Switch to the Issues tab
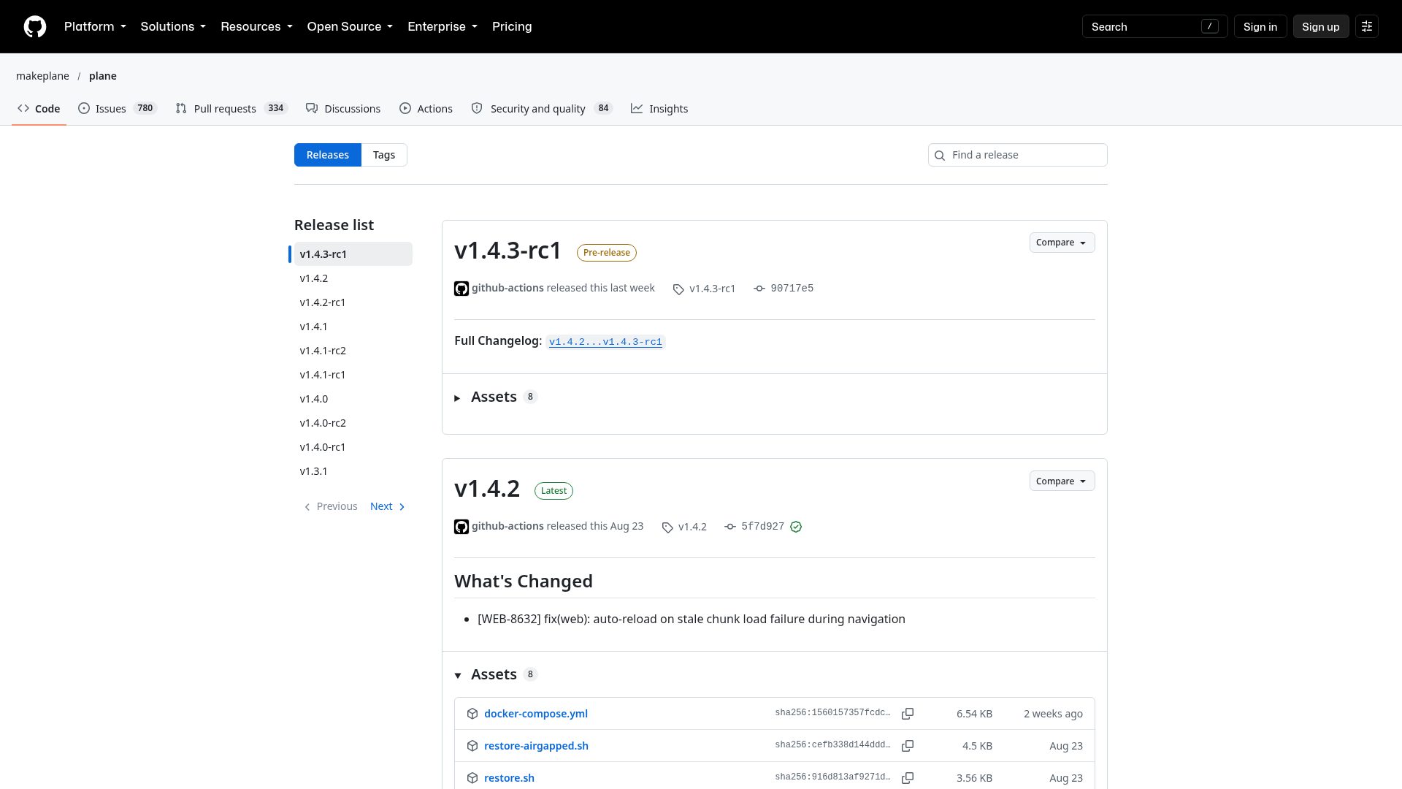The height and width of the screenshot is (789, 1402). 117,109
